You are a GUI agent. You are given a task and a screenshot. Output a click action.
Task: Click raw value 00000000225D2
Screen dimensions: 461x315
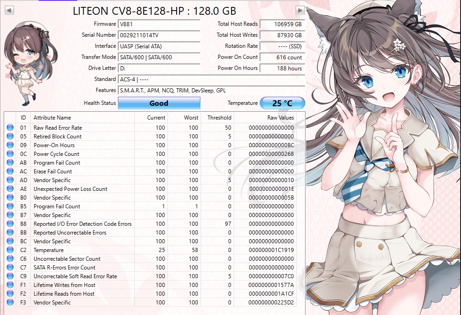271,303
